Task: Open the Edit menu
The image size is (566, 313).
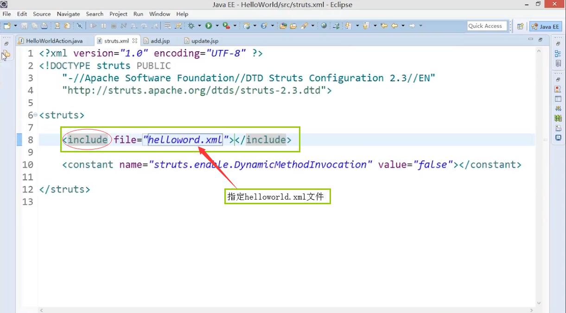Action: pos(22,14)
